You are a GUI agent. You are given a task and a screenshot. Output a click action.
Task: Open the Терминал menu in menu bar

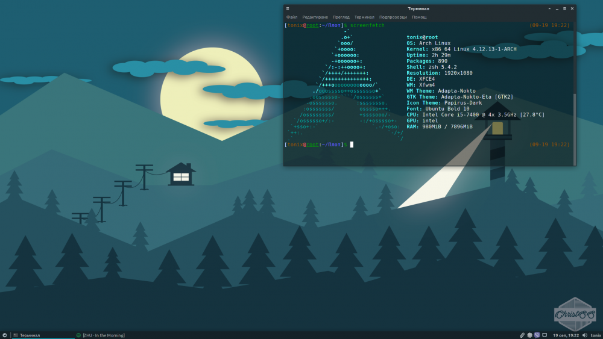364,17
